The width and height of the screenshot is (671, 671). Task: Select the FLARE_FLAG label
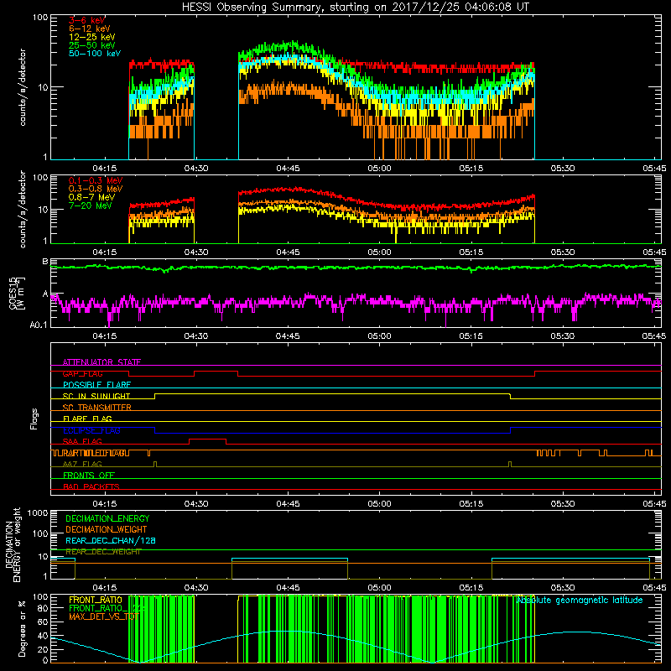[x=87, y=419]
